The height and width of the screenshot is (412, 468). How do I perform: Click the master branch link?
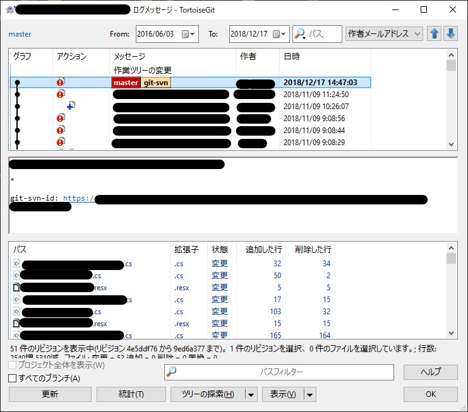(20, 34)
